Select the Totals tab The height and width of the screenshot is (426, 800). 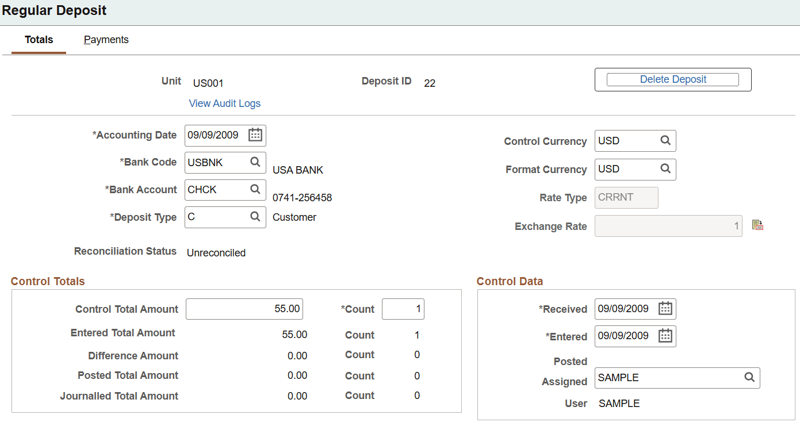tap(38, 40)
